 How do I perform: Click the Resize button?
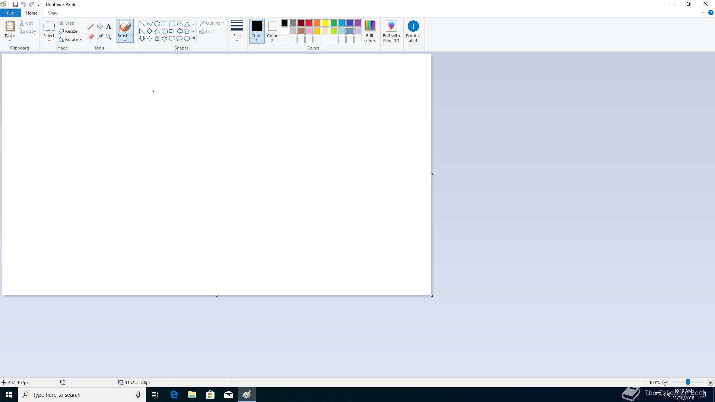pos(68,31)
